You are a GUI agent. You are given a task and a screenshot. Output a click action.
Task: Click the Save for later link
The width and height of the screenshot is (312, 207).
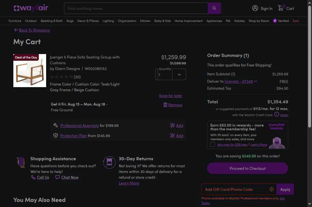(170, 96)
